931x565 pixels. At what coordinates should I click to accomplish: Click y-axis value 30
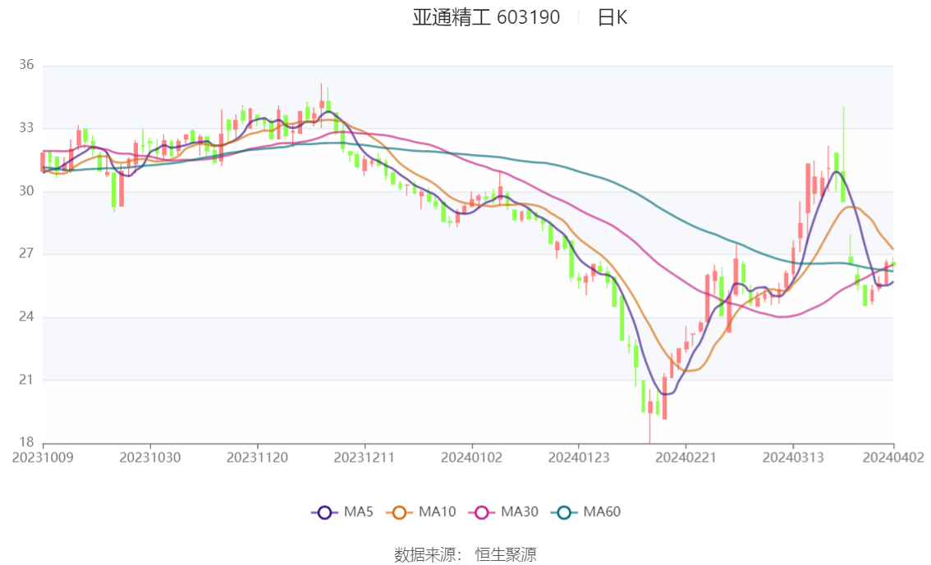tap(26, 191)
